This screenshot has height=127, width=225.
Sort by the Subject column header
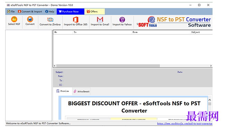pos(201,32)
